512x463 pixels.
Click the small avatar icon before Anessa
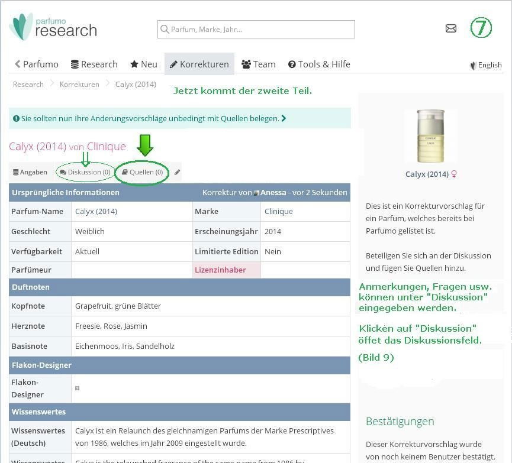click(256, 193)
